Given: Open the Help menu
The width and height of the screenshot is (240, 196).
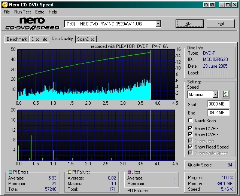Looking at the screenshot, I should pyautogui.click(x=53, y=12).
